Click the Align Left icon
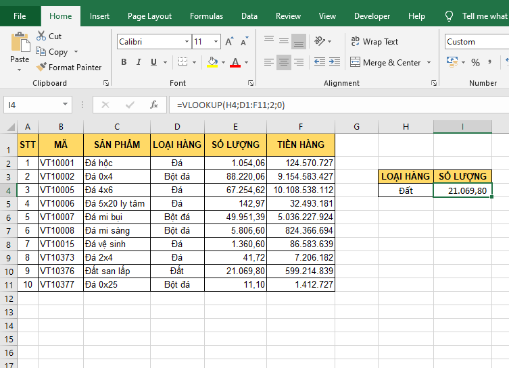The width and height of the screenshot is (509, 368). (269, 62)
